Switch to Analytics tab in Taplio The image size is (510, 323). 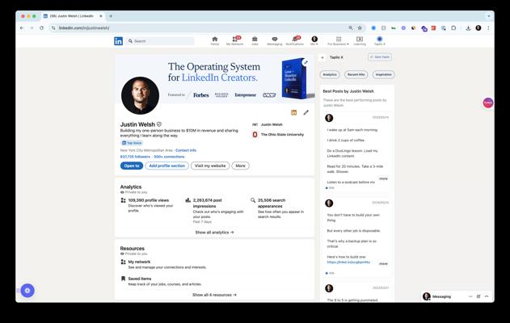coord(330,74)
